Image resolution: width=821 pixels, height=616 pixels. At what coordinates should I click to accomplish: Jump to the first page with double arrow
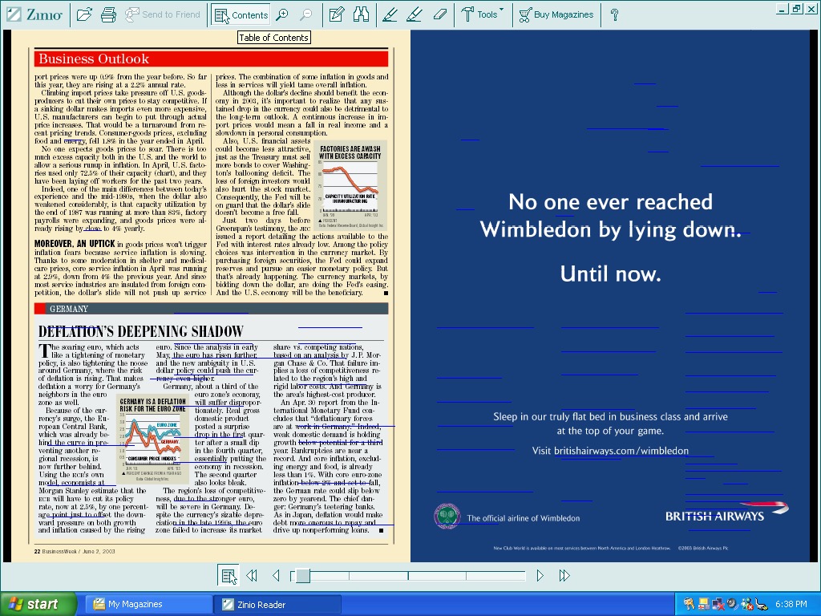pyautogui.click(x=252, y=575)
